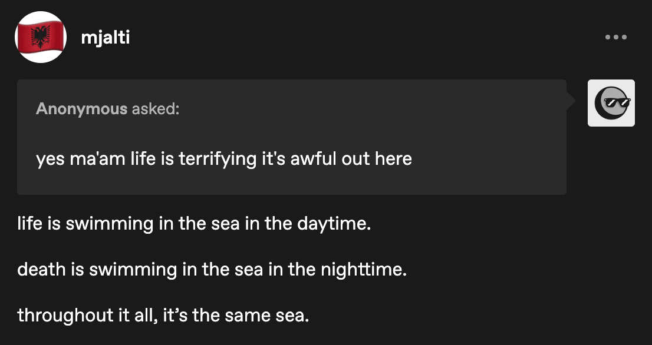Click the black eagle on the flag
Image resolution: width=652 pixels, height=345 pixels.
click(x=40, y=37)
